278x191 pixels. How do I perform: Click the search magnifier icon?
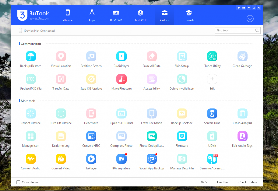[257, 30]
